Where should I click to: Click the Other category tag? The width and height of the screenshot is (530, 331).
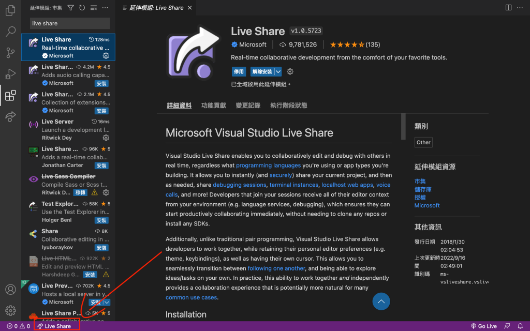423,142
